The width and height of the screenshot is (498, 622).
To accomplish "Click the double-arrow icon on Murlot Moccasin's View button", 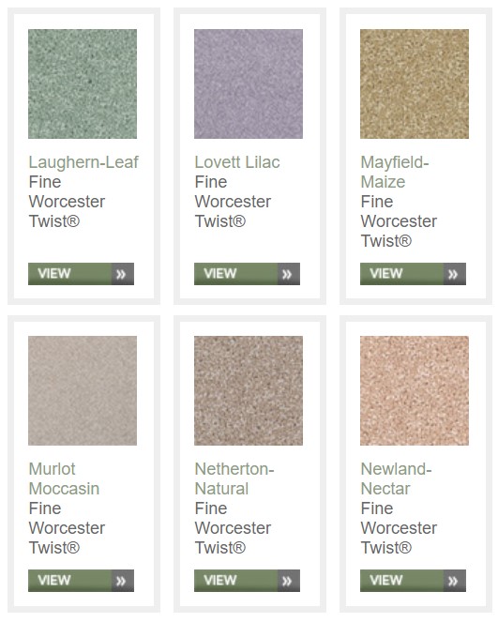I will coord(121,581).
